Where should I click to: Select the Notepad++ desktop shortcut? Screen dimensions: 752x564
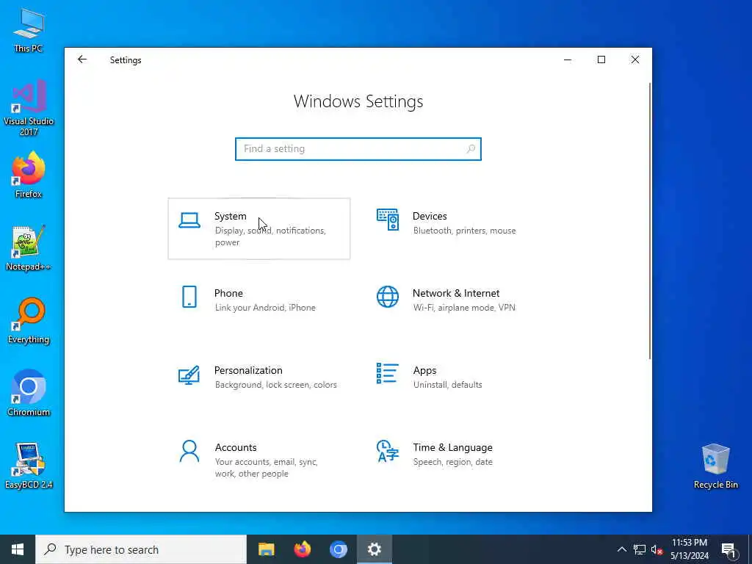29,248
